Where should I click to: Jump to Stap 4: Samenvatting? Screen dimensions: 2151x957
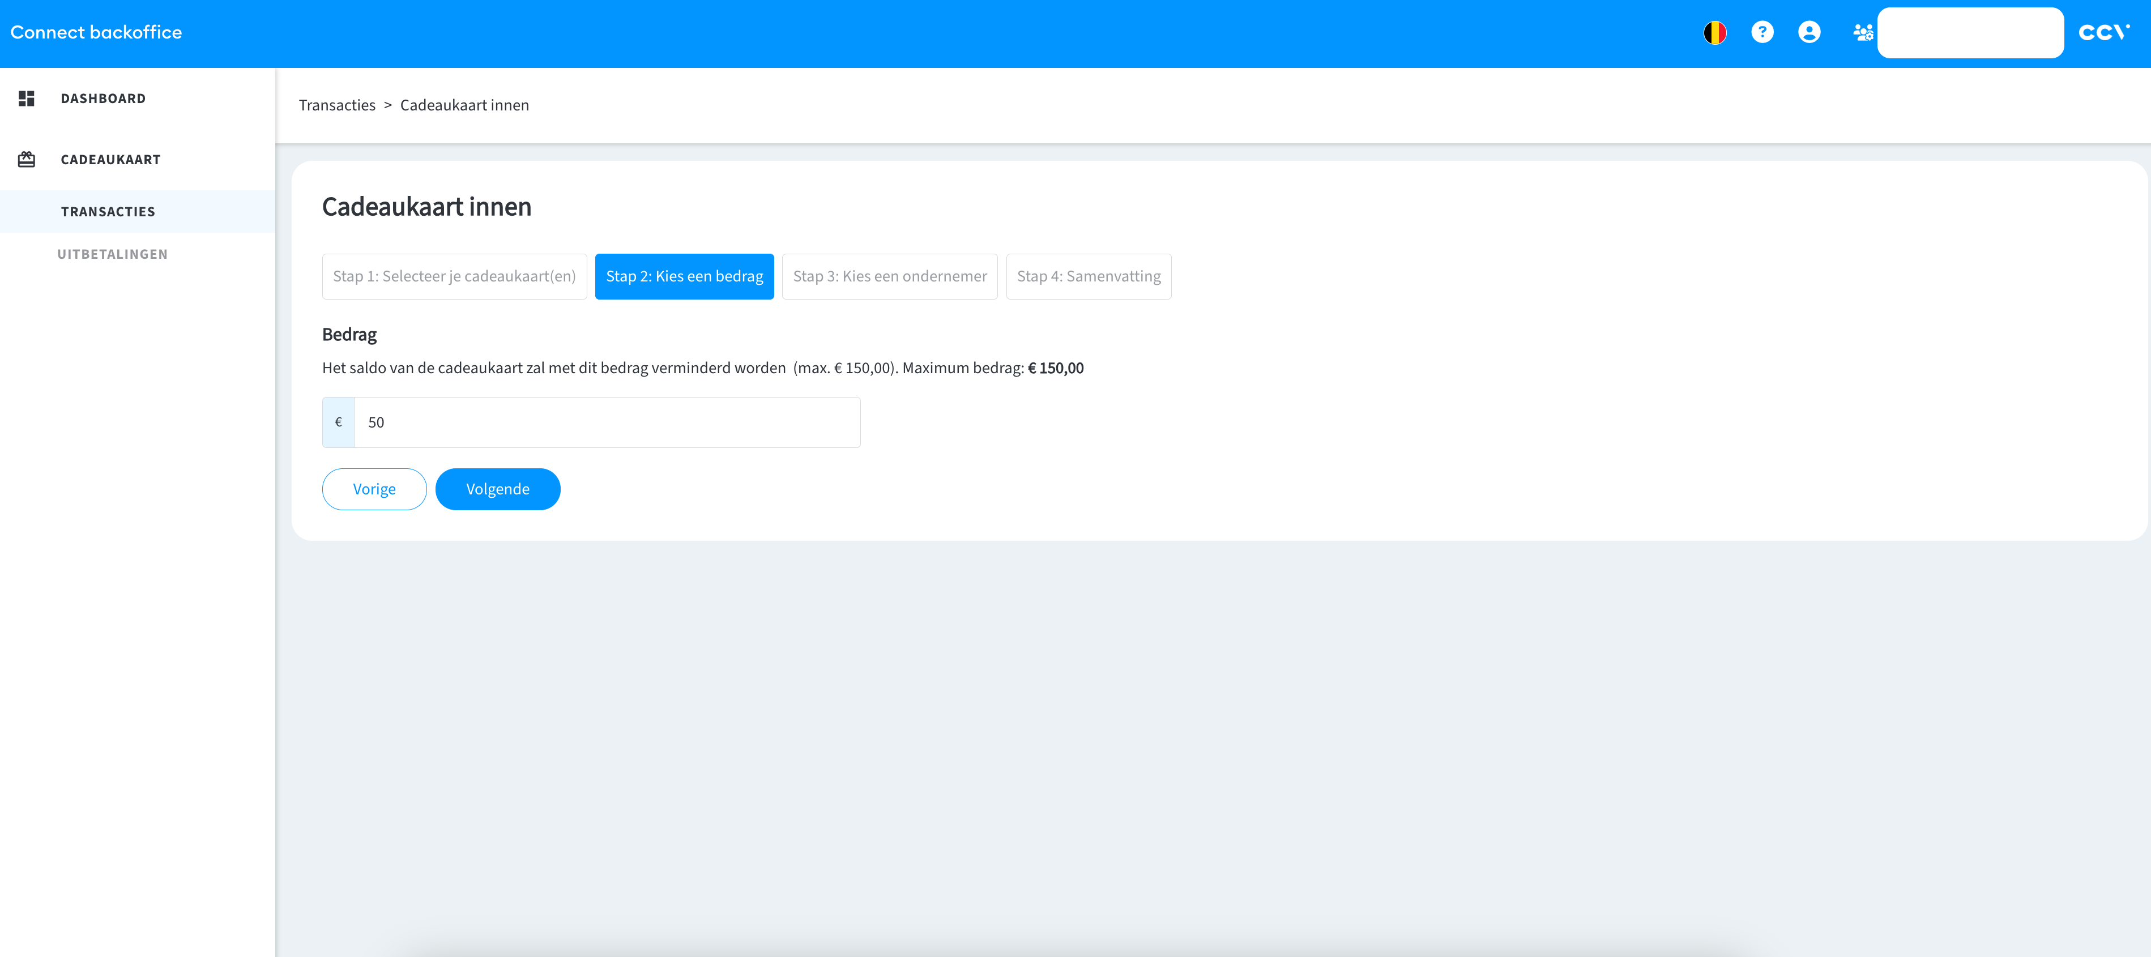(x=1088, y=276)
